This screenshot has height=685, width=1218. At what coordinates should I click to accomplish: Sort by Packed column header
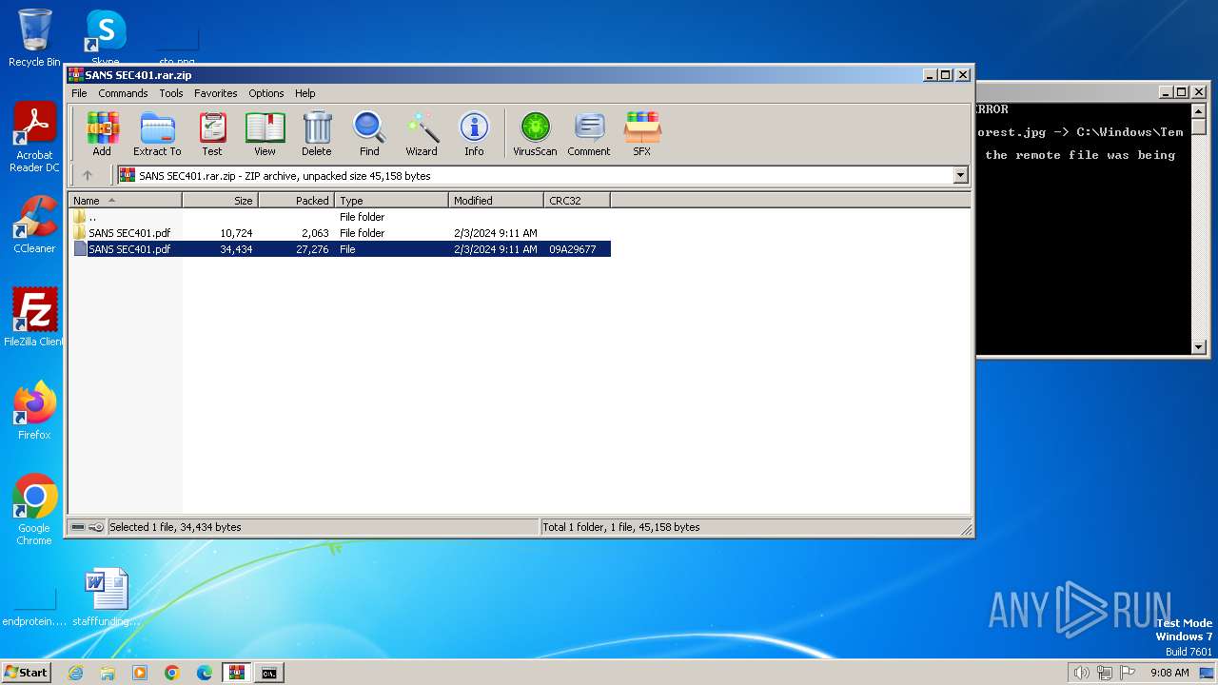point(297,200)
